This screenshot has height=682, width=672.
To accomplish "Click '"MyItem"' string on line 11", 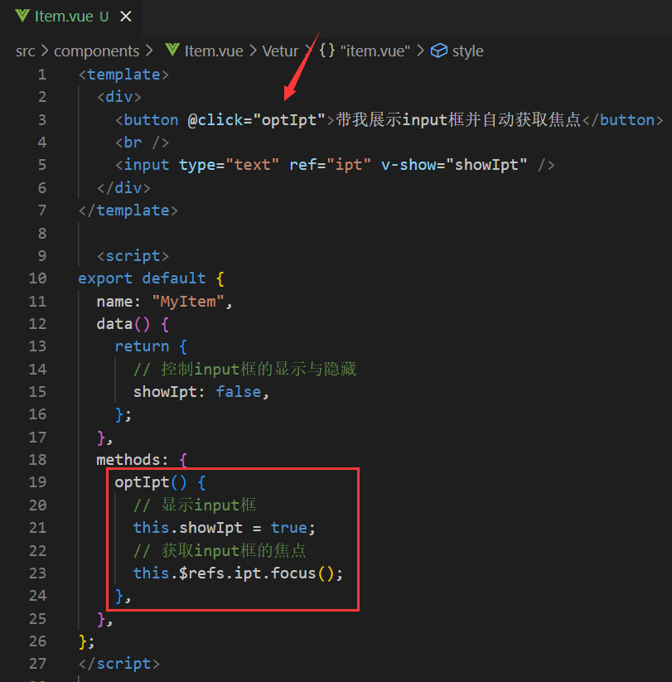I will tap(188, 302).
